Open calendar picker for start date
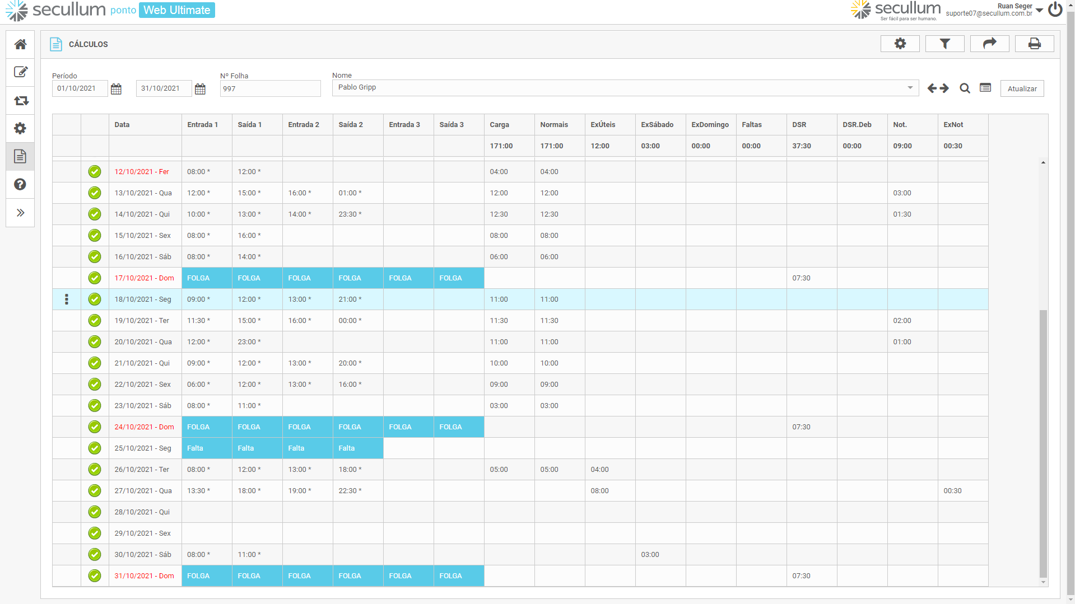The image size is (1075, 604). 116,89
